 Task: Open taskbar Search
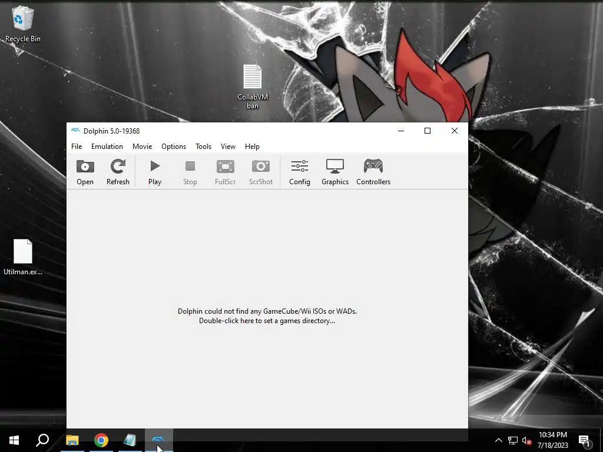pos(42,440)
